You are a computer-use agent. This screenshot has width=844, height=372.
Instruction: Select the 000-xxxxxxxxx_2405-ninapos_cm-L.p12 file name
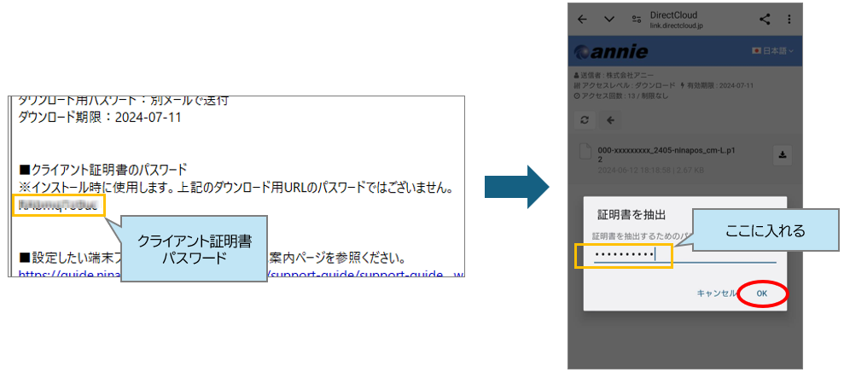click(x=668, y=154)
